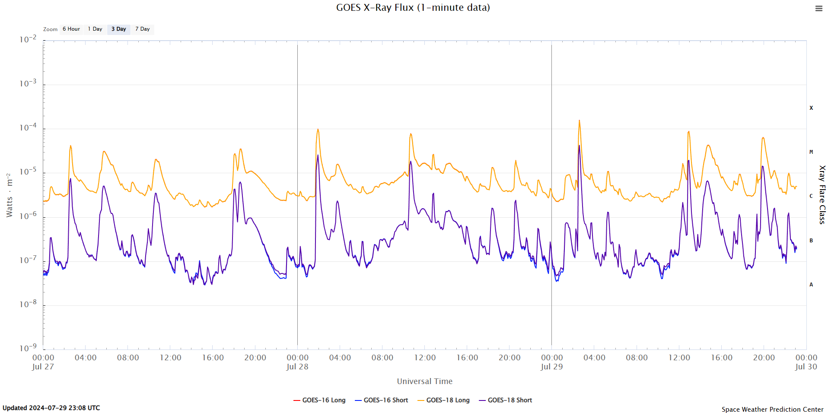The height and width of the screenshot is (413, 828).
Task: Toggle the GOES-16 Long series label
Action: (x=324, y=400)
